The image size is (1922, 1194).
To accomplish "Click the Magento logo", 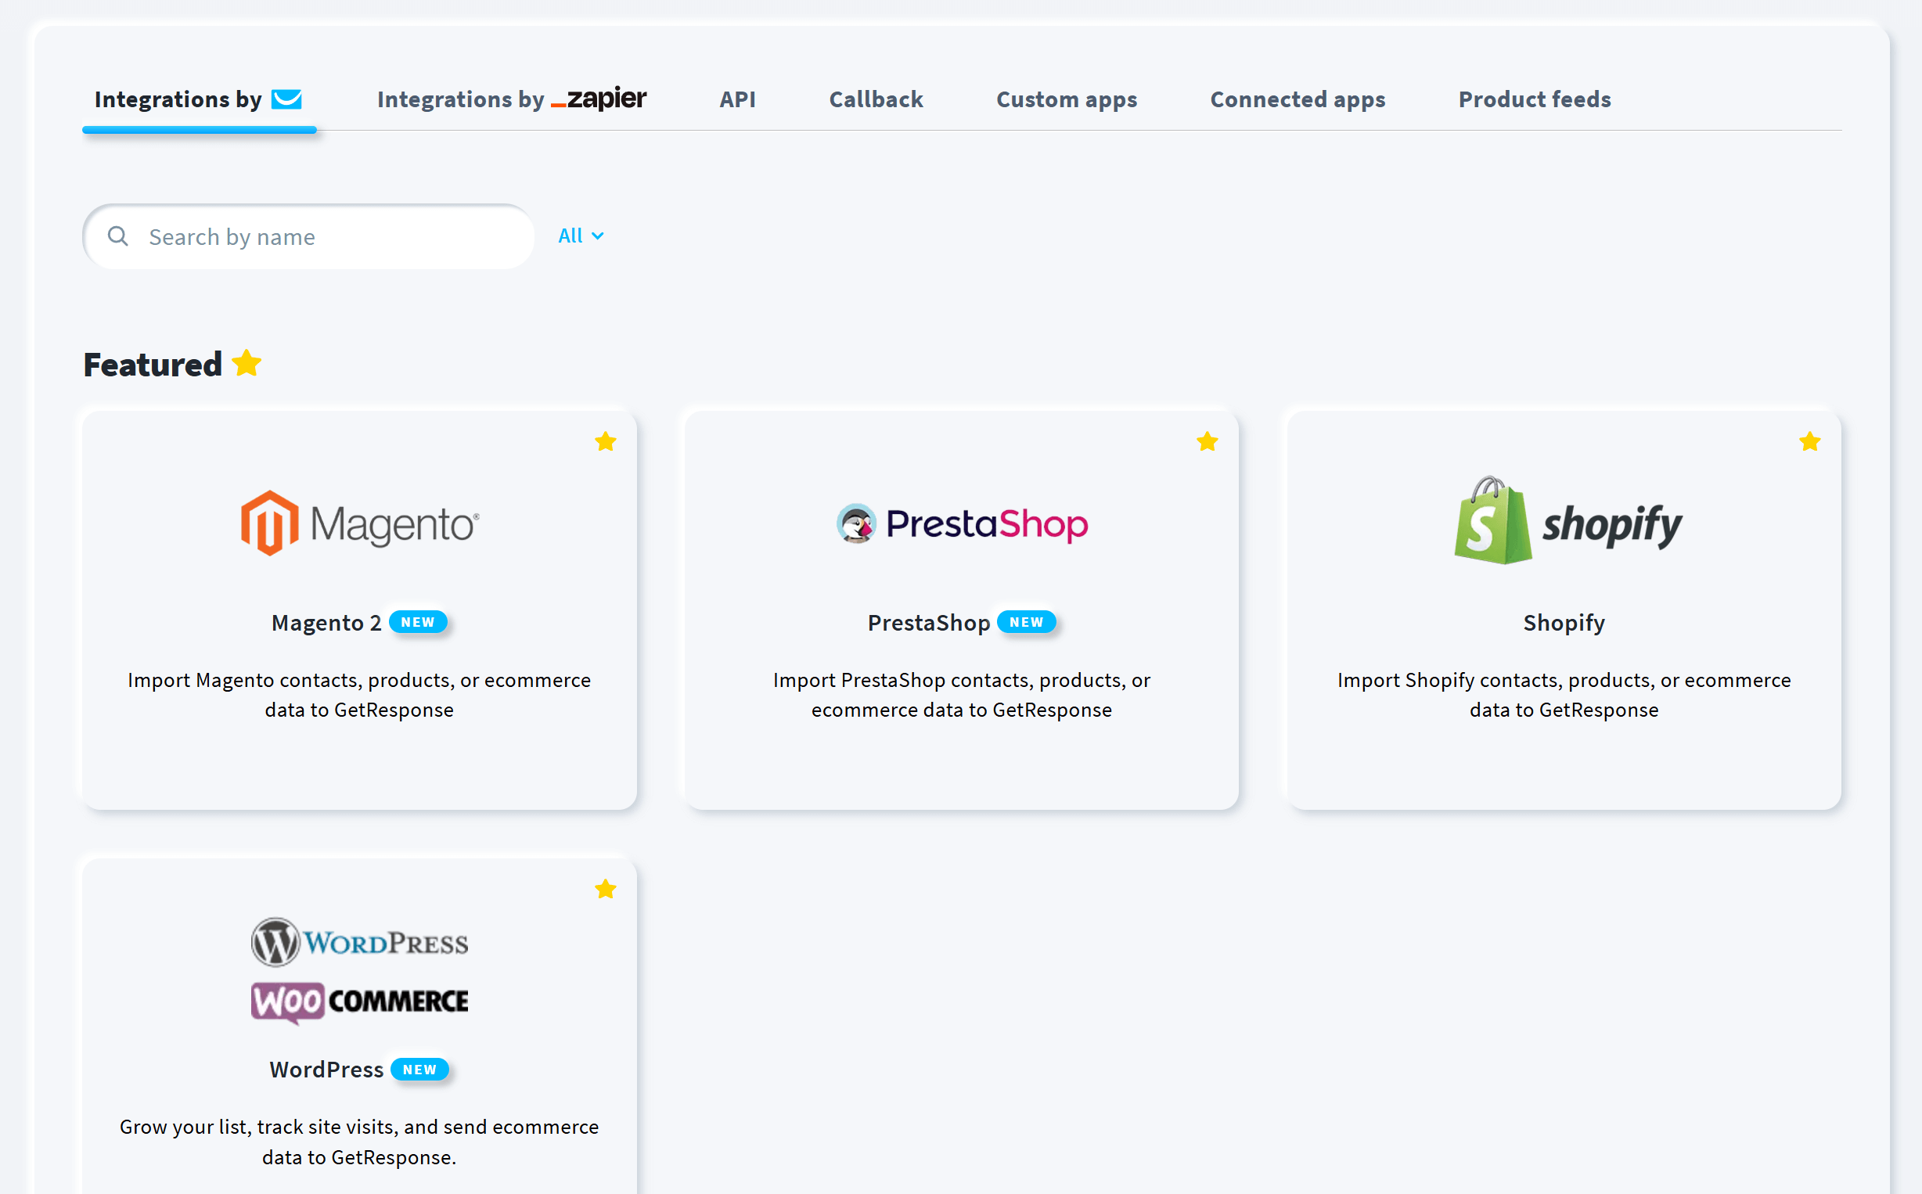I will point(359,523).
